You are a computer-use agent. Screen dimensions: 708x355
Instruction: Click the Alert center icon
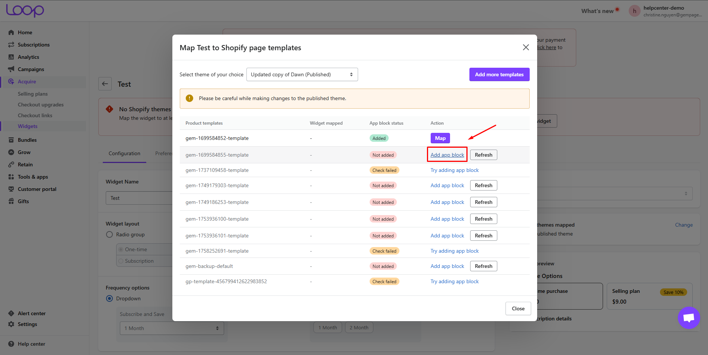click(x=11, y=313)
